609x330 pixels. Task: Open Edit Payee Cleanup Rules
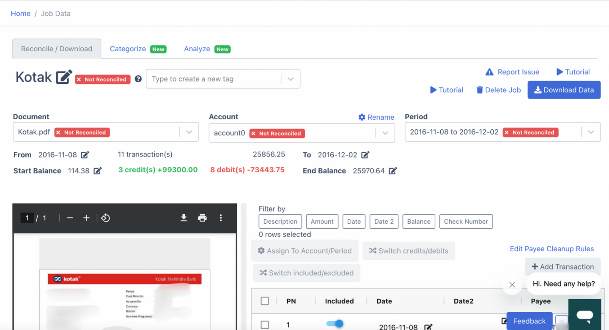pos(552,249)
